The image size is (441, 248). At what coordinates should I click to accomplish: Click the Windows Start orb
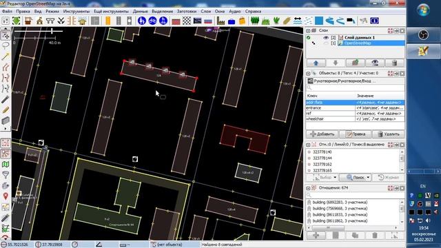423,10
